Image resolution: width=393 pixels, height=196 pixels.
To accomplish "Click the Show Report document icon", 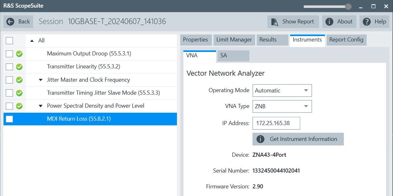I will coord(275,22).
